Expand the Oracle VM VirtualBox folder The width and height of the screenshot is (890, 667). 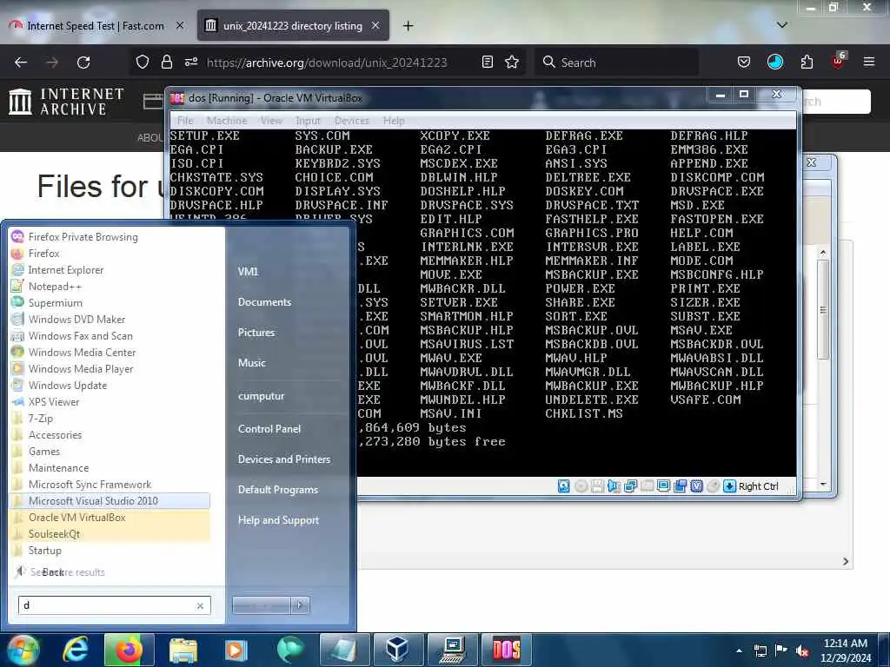coord(110,518)
